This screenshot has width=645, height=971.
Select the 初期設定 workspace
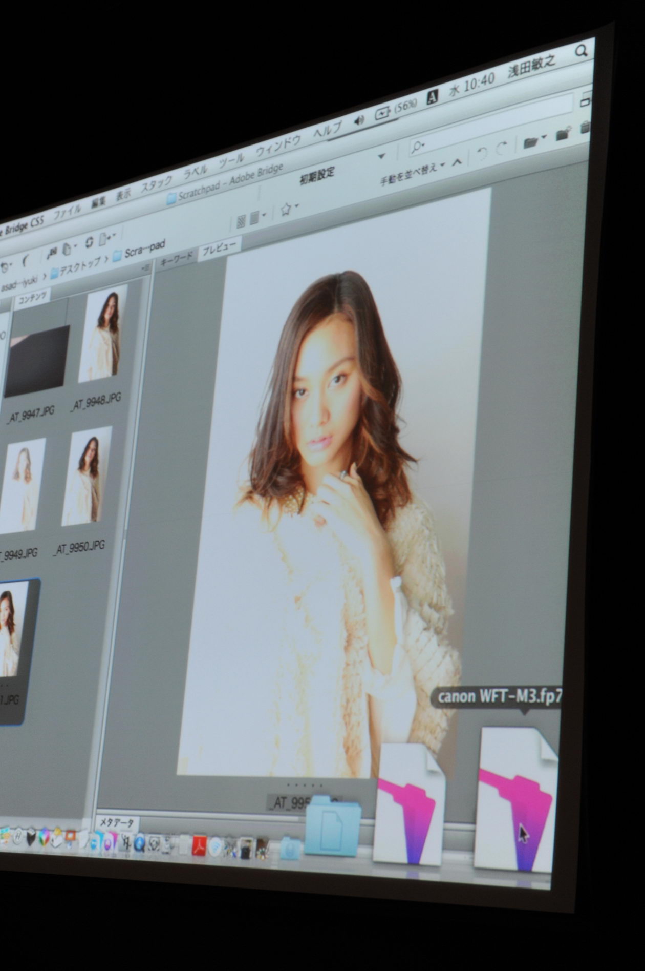[317, 177]
